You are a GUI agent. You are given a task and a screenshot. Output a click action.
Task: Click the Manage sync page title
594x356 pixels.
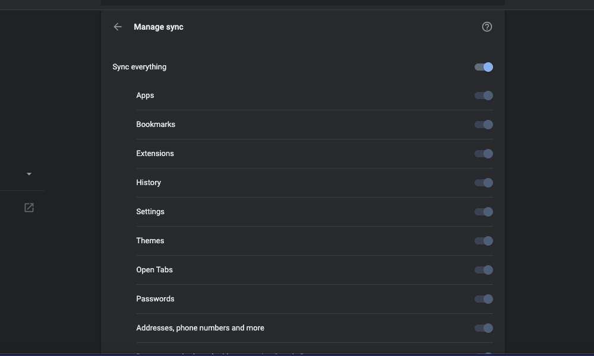tap(159, 27)
